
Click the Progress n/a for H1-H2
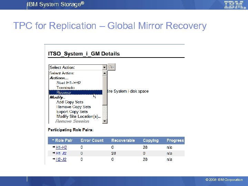tap(169, 147)
